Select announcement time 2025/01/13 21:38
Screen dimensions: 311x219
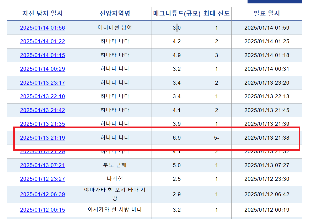(267, 138)
